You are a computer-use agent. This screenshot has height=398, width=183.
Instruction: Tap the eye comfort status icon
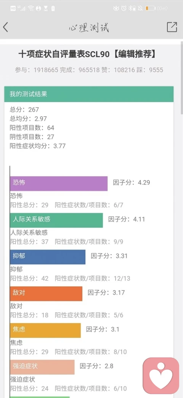tap(116, 8)
